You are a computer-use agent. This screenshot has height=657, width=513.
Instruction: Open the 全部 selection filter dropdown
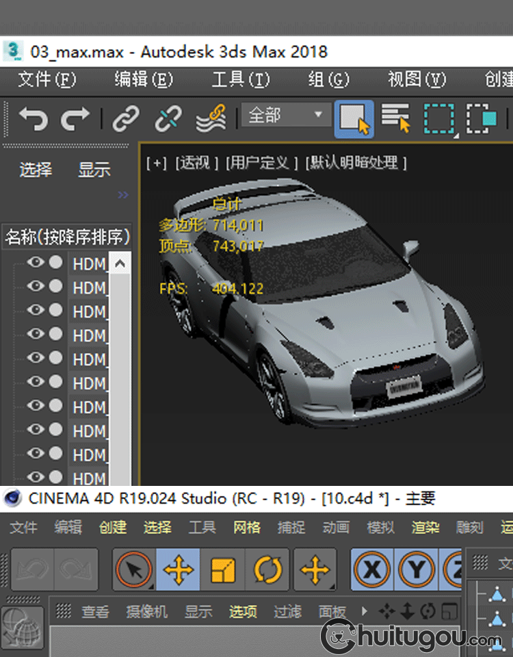pyautogui.click(x=286, y=114)
